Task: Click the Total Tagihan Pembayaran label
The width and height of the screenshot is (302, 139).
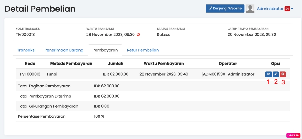Action: click(44, 86)
